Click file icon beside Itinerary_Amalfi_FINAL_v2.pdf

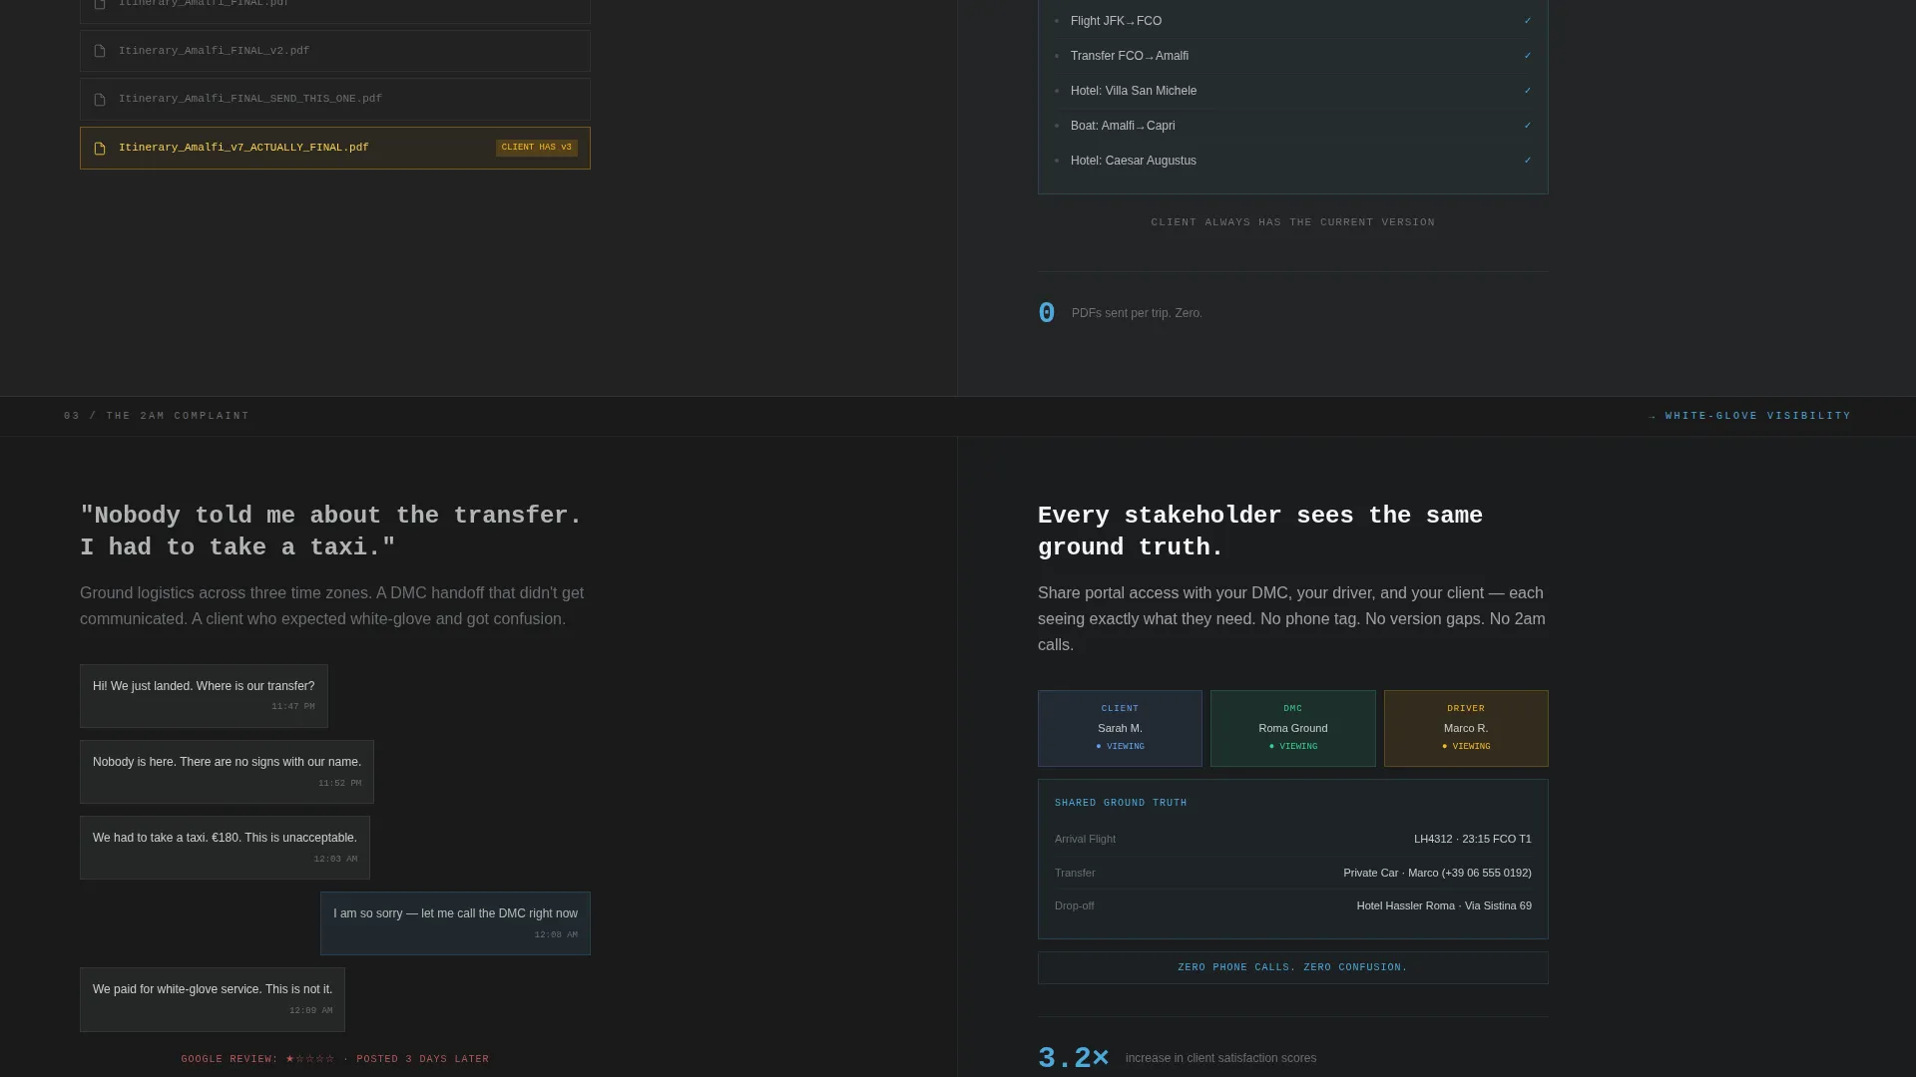[x=100, y=51]
